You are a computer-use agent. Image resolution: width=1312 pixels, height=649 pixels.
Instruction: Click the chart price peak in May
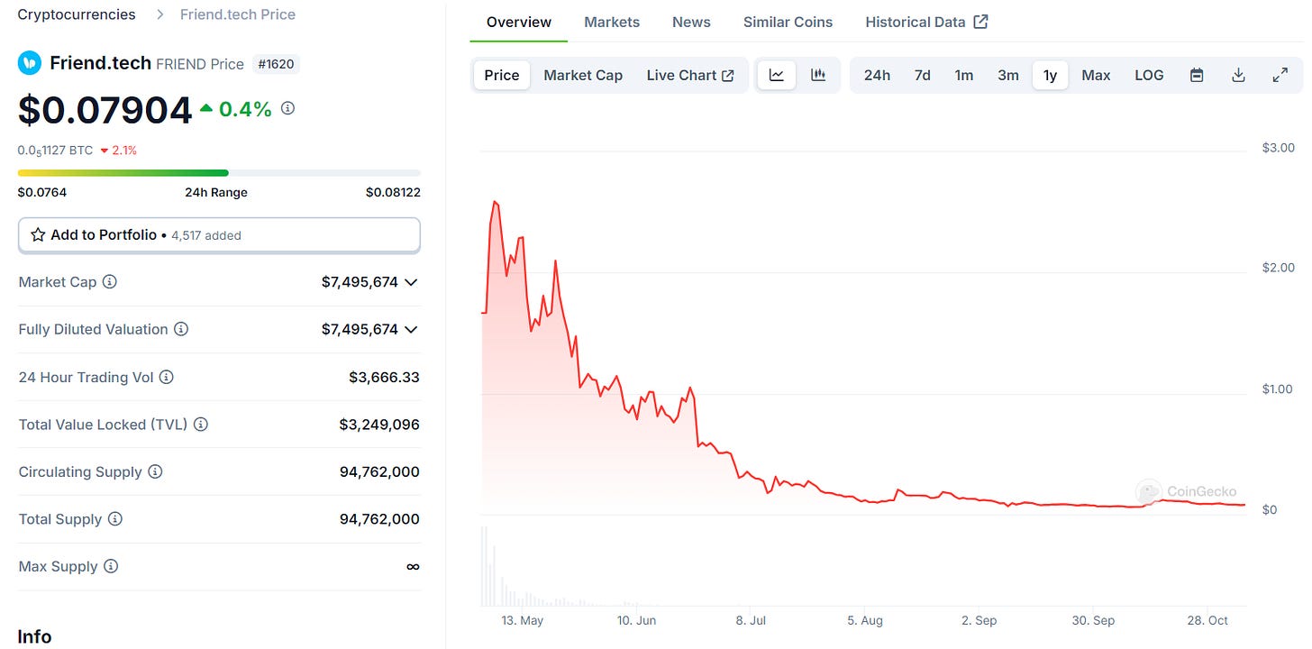pyautogui.click(x=495, y=202)
